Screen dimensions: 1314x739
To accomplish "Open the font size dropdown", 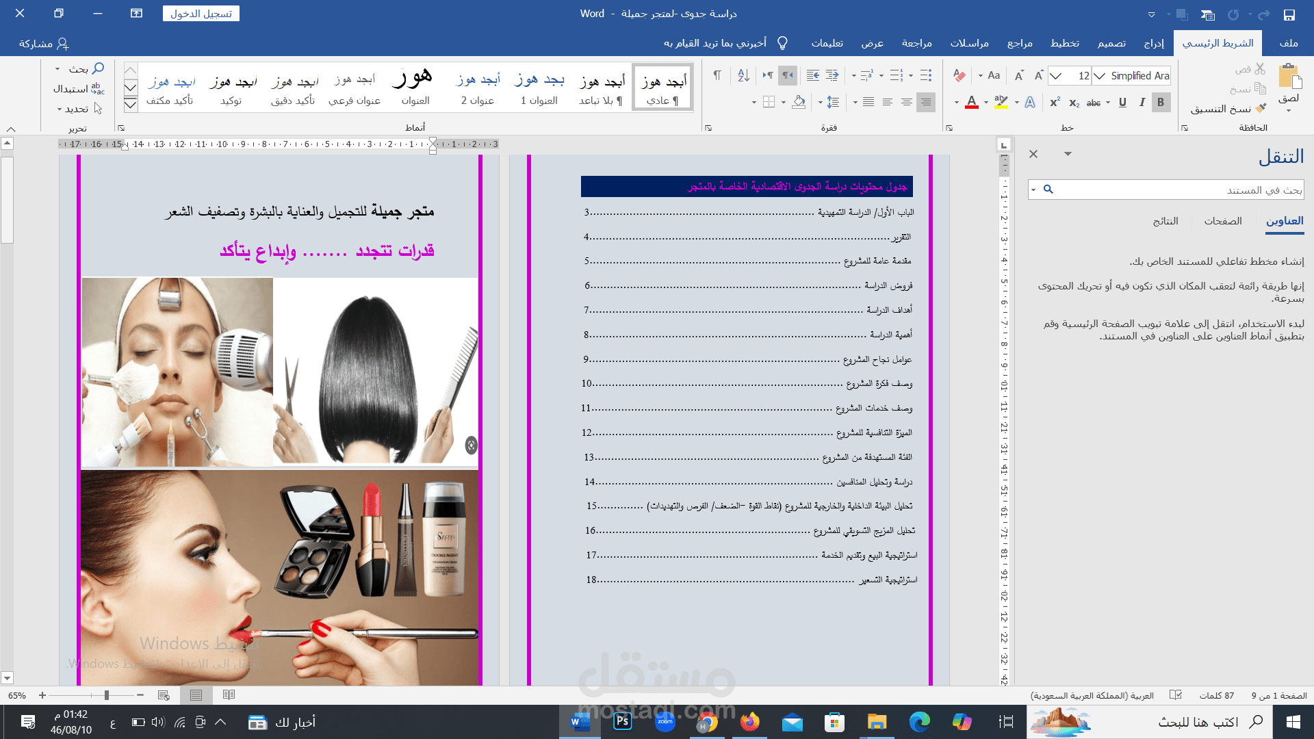I will (x=1055, y=76).
